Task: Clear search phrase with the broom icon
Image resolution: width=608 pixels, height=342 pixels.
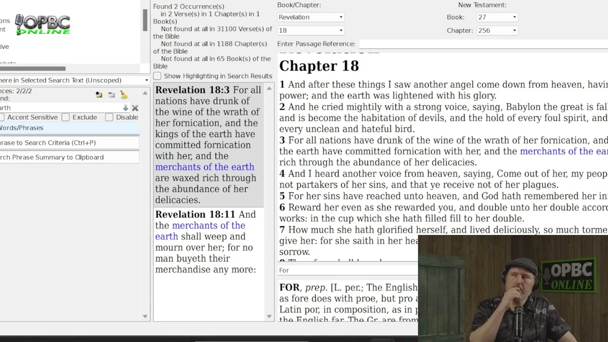Action: tap(123, 95)
